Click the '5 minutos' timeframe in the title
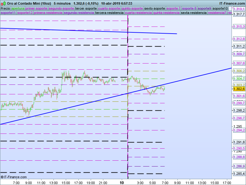 click(x=62, y=3)
